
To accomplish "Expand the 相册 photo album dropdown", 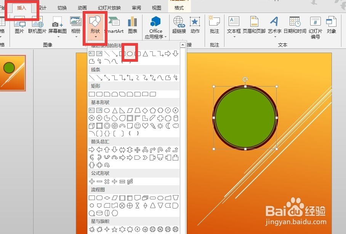I will point(76,37).
